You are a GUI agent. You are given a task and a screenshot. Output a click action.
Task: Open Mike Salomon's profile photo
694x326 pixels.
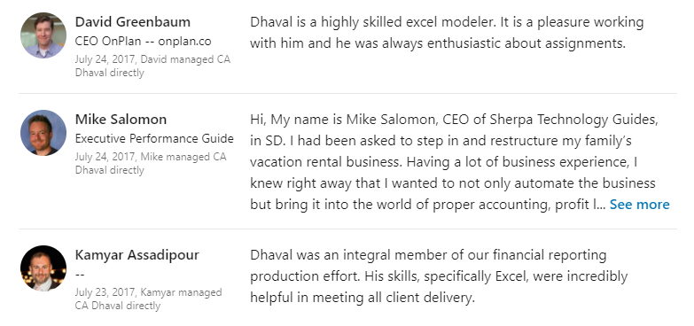43,133
